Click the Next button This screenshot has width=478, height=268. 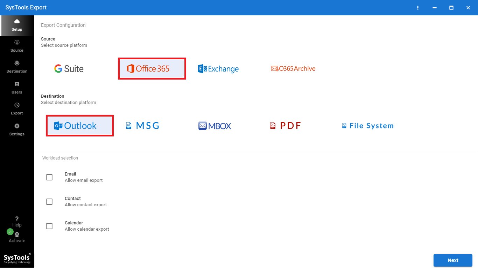[453, 260]
